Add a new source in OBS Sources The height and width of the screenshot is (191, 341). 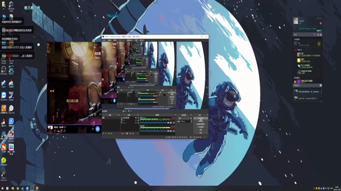coord(122,133)
